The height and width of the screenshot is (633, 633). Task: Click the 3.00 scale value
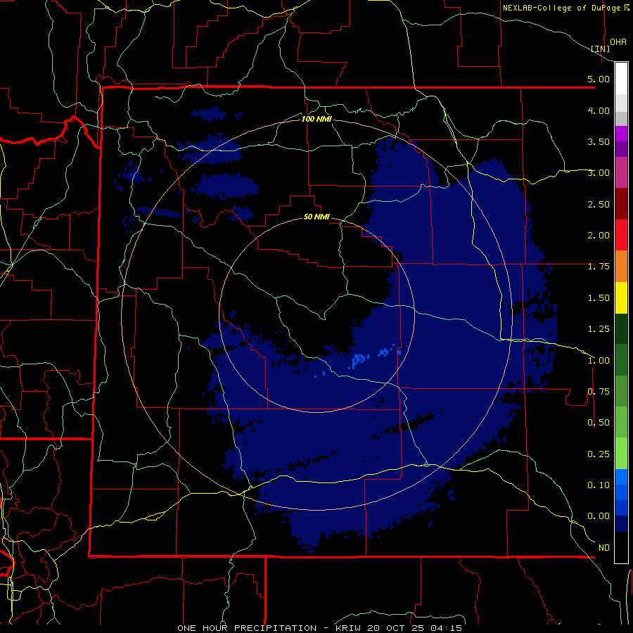tap(599, 173)
